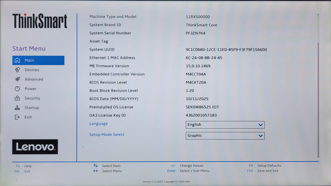Select the machine type value 11RXS00000
The width and height of the screenshot is (331, 186).
pos(198,17)
